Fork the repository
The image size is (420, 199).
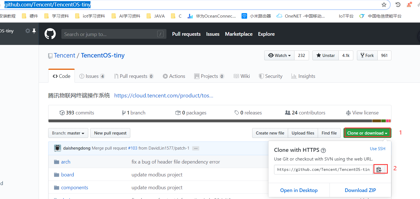367,55
